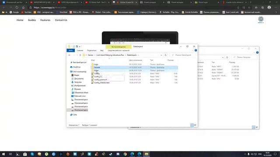The height and width of the screenshot is (157, 280).
Task: Open the Google bookmark
Action: click(14, 12)
